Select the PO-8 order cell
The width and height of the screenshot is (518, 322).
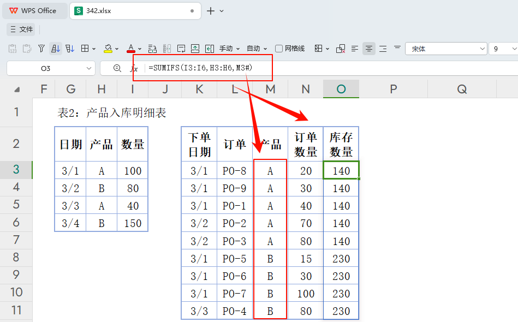click(235, 171)
